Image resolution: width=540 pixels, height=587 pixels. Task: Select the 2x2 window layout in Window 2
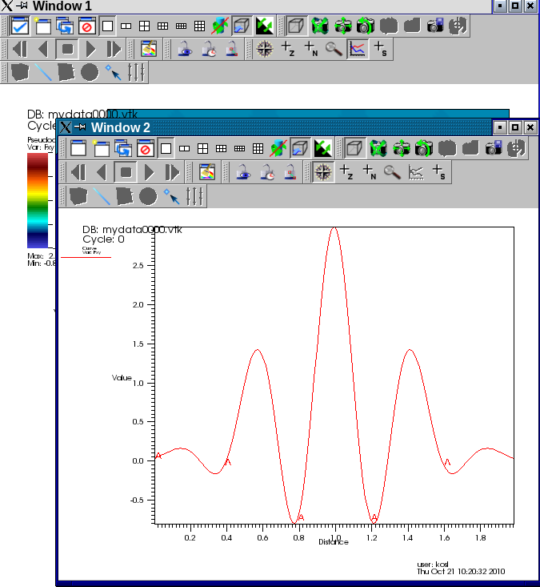click(x=203, y=148)
